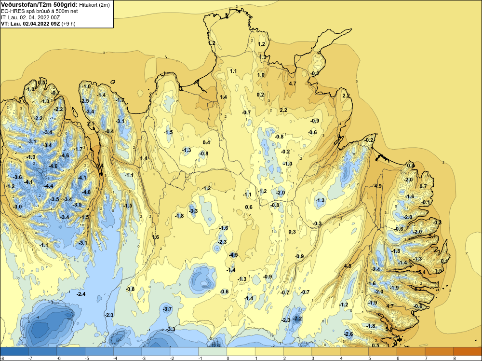Screen dimensions: 482x361
Task: Click the color scale segment between -4 and -3
Action: (128, 351)
